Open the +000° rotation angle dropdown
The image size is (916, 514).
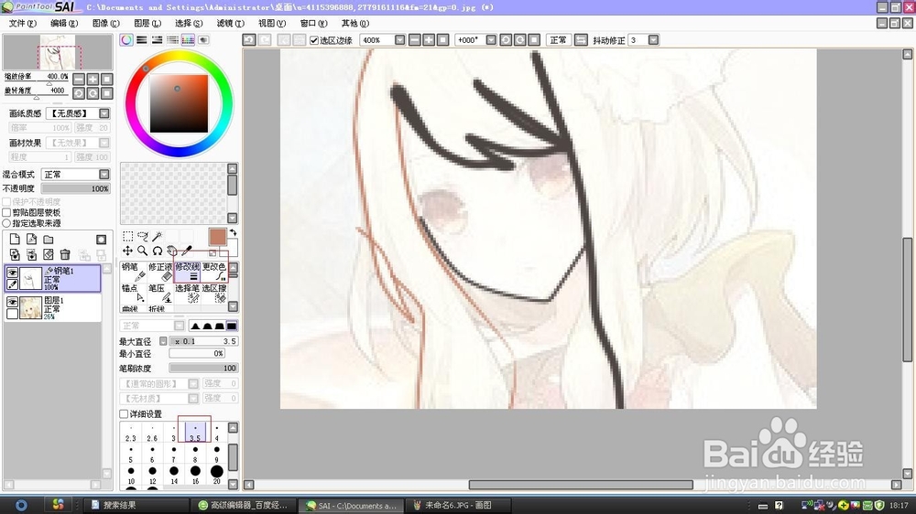pyautogui.click(x=491, y=39)
